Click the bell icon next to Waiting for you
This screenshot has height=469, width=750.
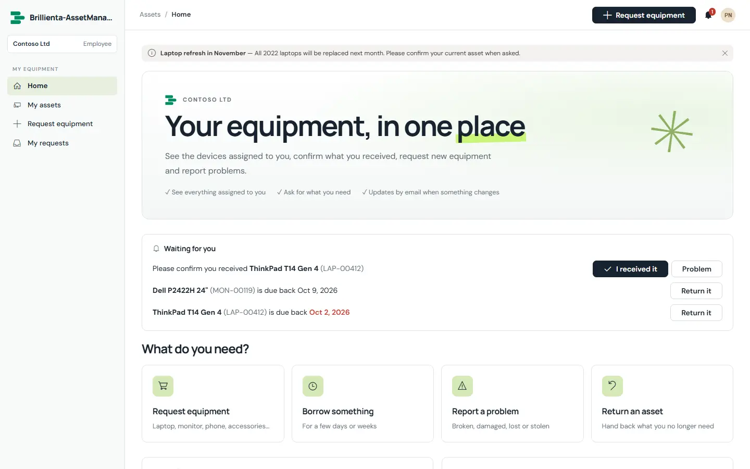156,249
